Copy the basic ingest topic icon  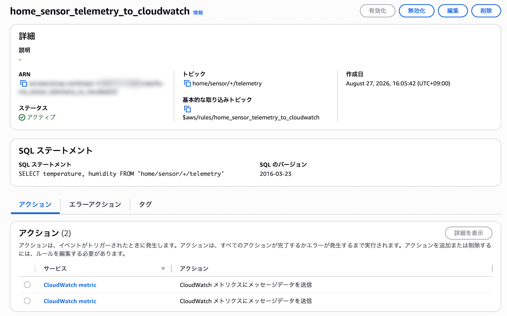(187, 109)
